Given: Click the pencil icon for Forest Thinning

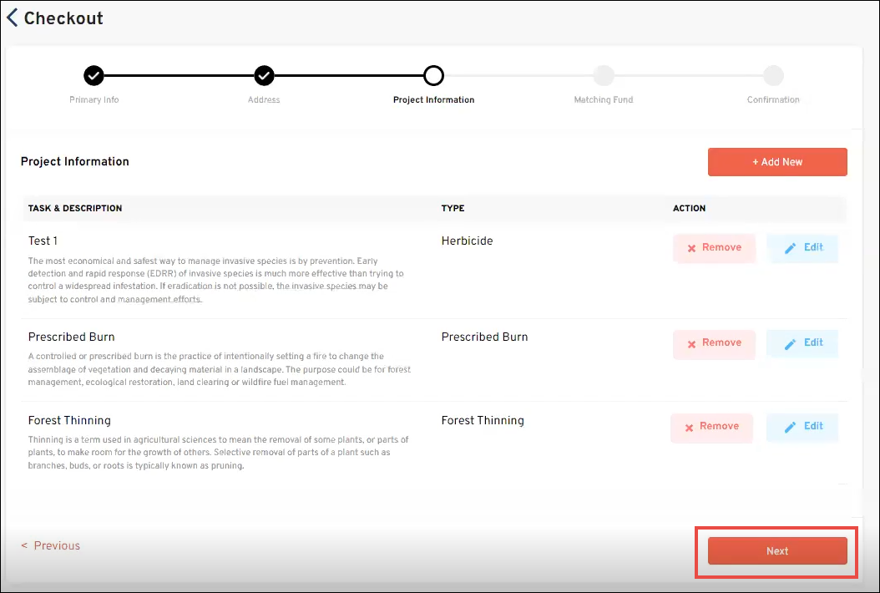Looking at the screenshot, I should tap(791, 428).
